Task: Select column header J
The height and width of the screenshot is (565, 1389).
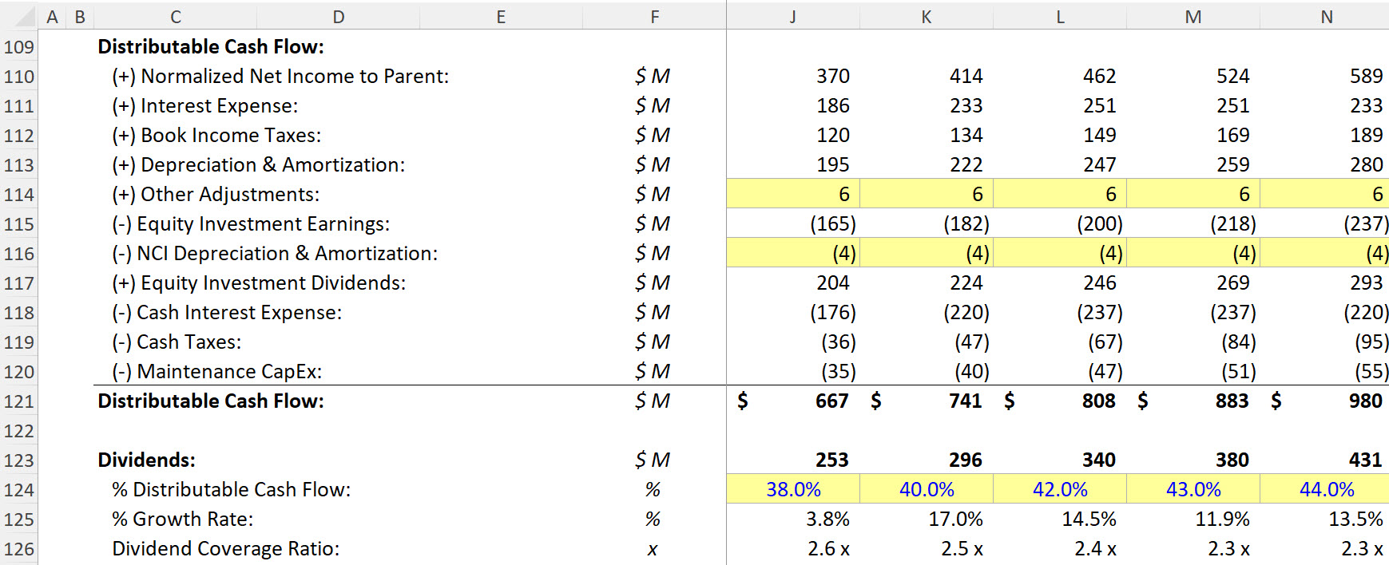Action: click(793, 17)
